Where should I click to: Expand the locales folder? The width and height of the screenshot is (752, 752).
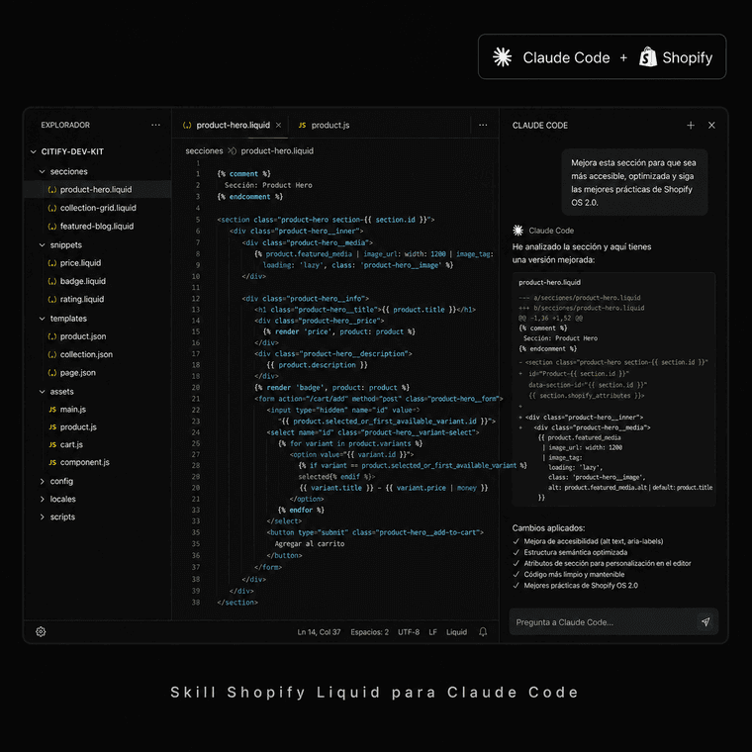pos(43,499)
